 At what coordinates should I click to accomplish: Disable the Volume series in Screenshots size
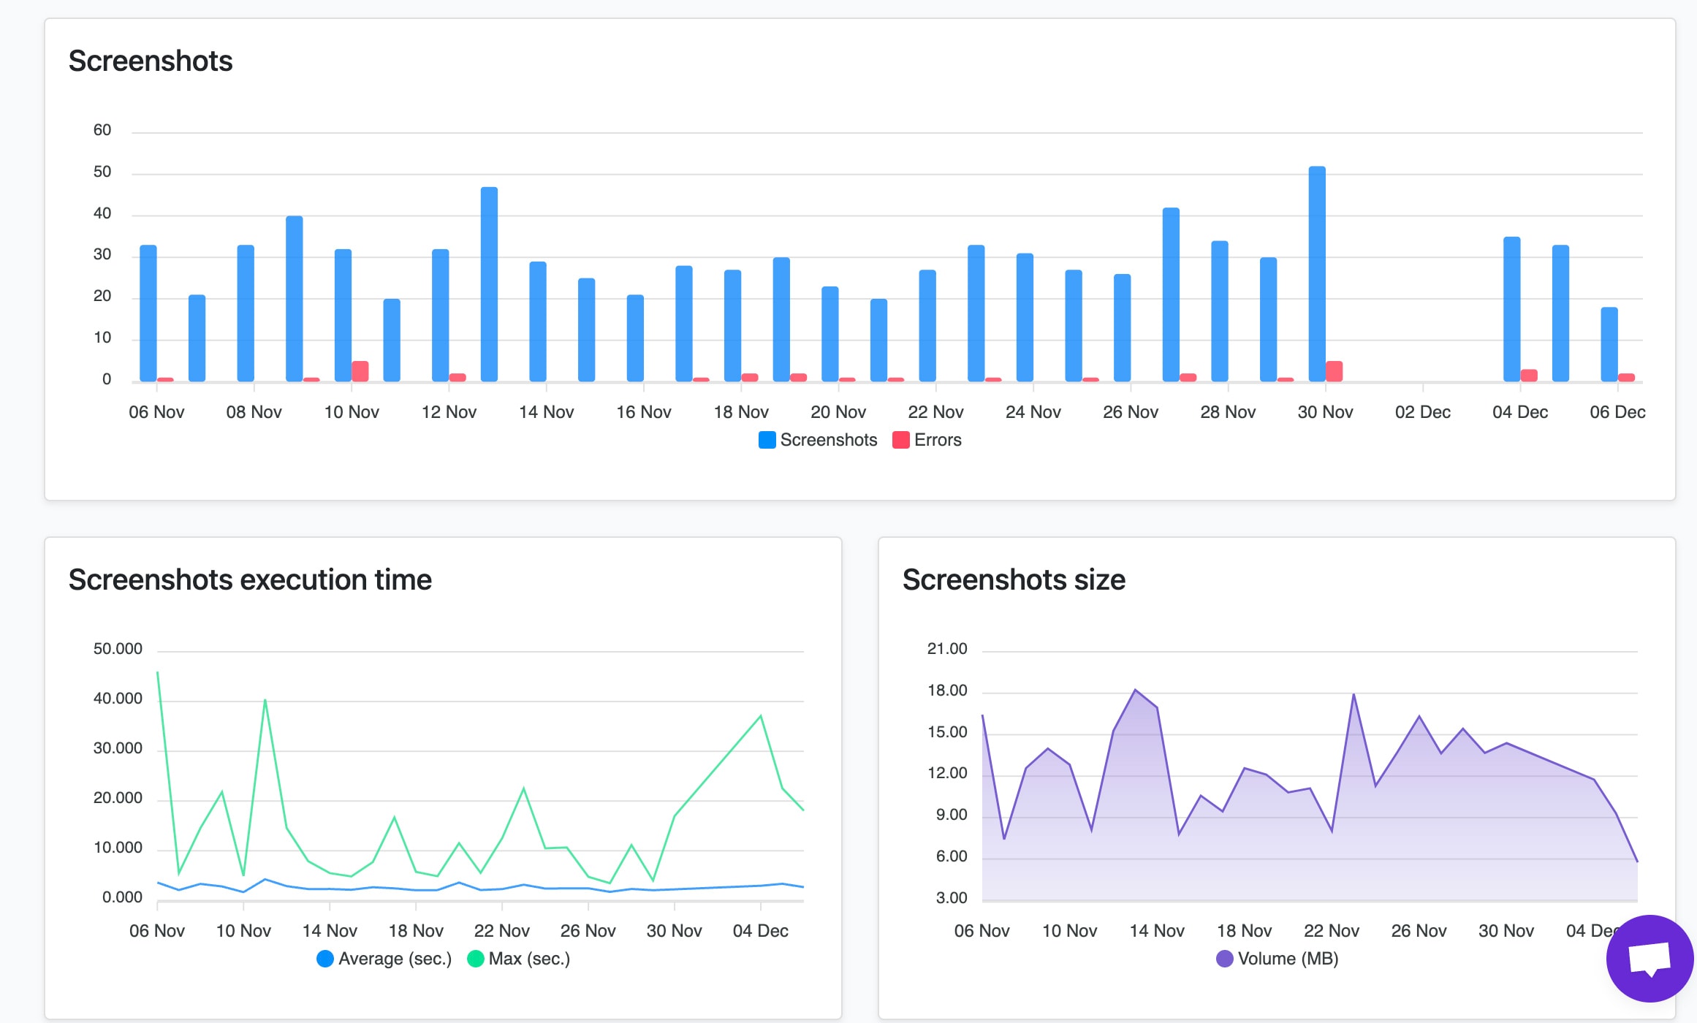point(1225,958)
